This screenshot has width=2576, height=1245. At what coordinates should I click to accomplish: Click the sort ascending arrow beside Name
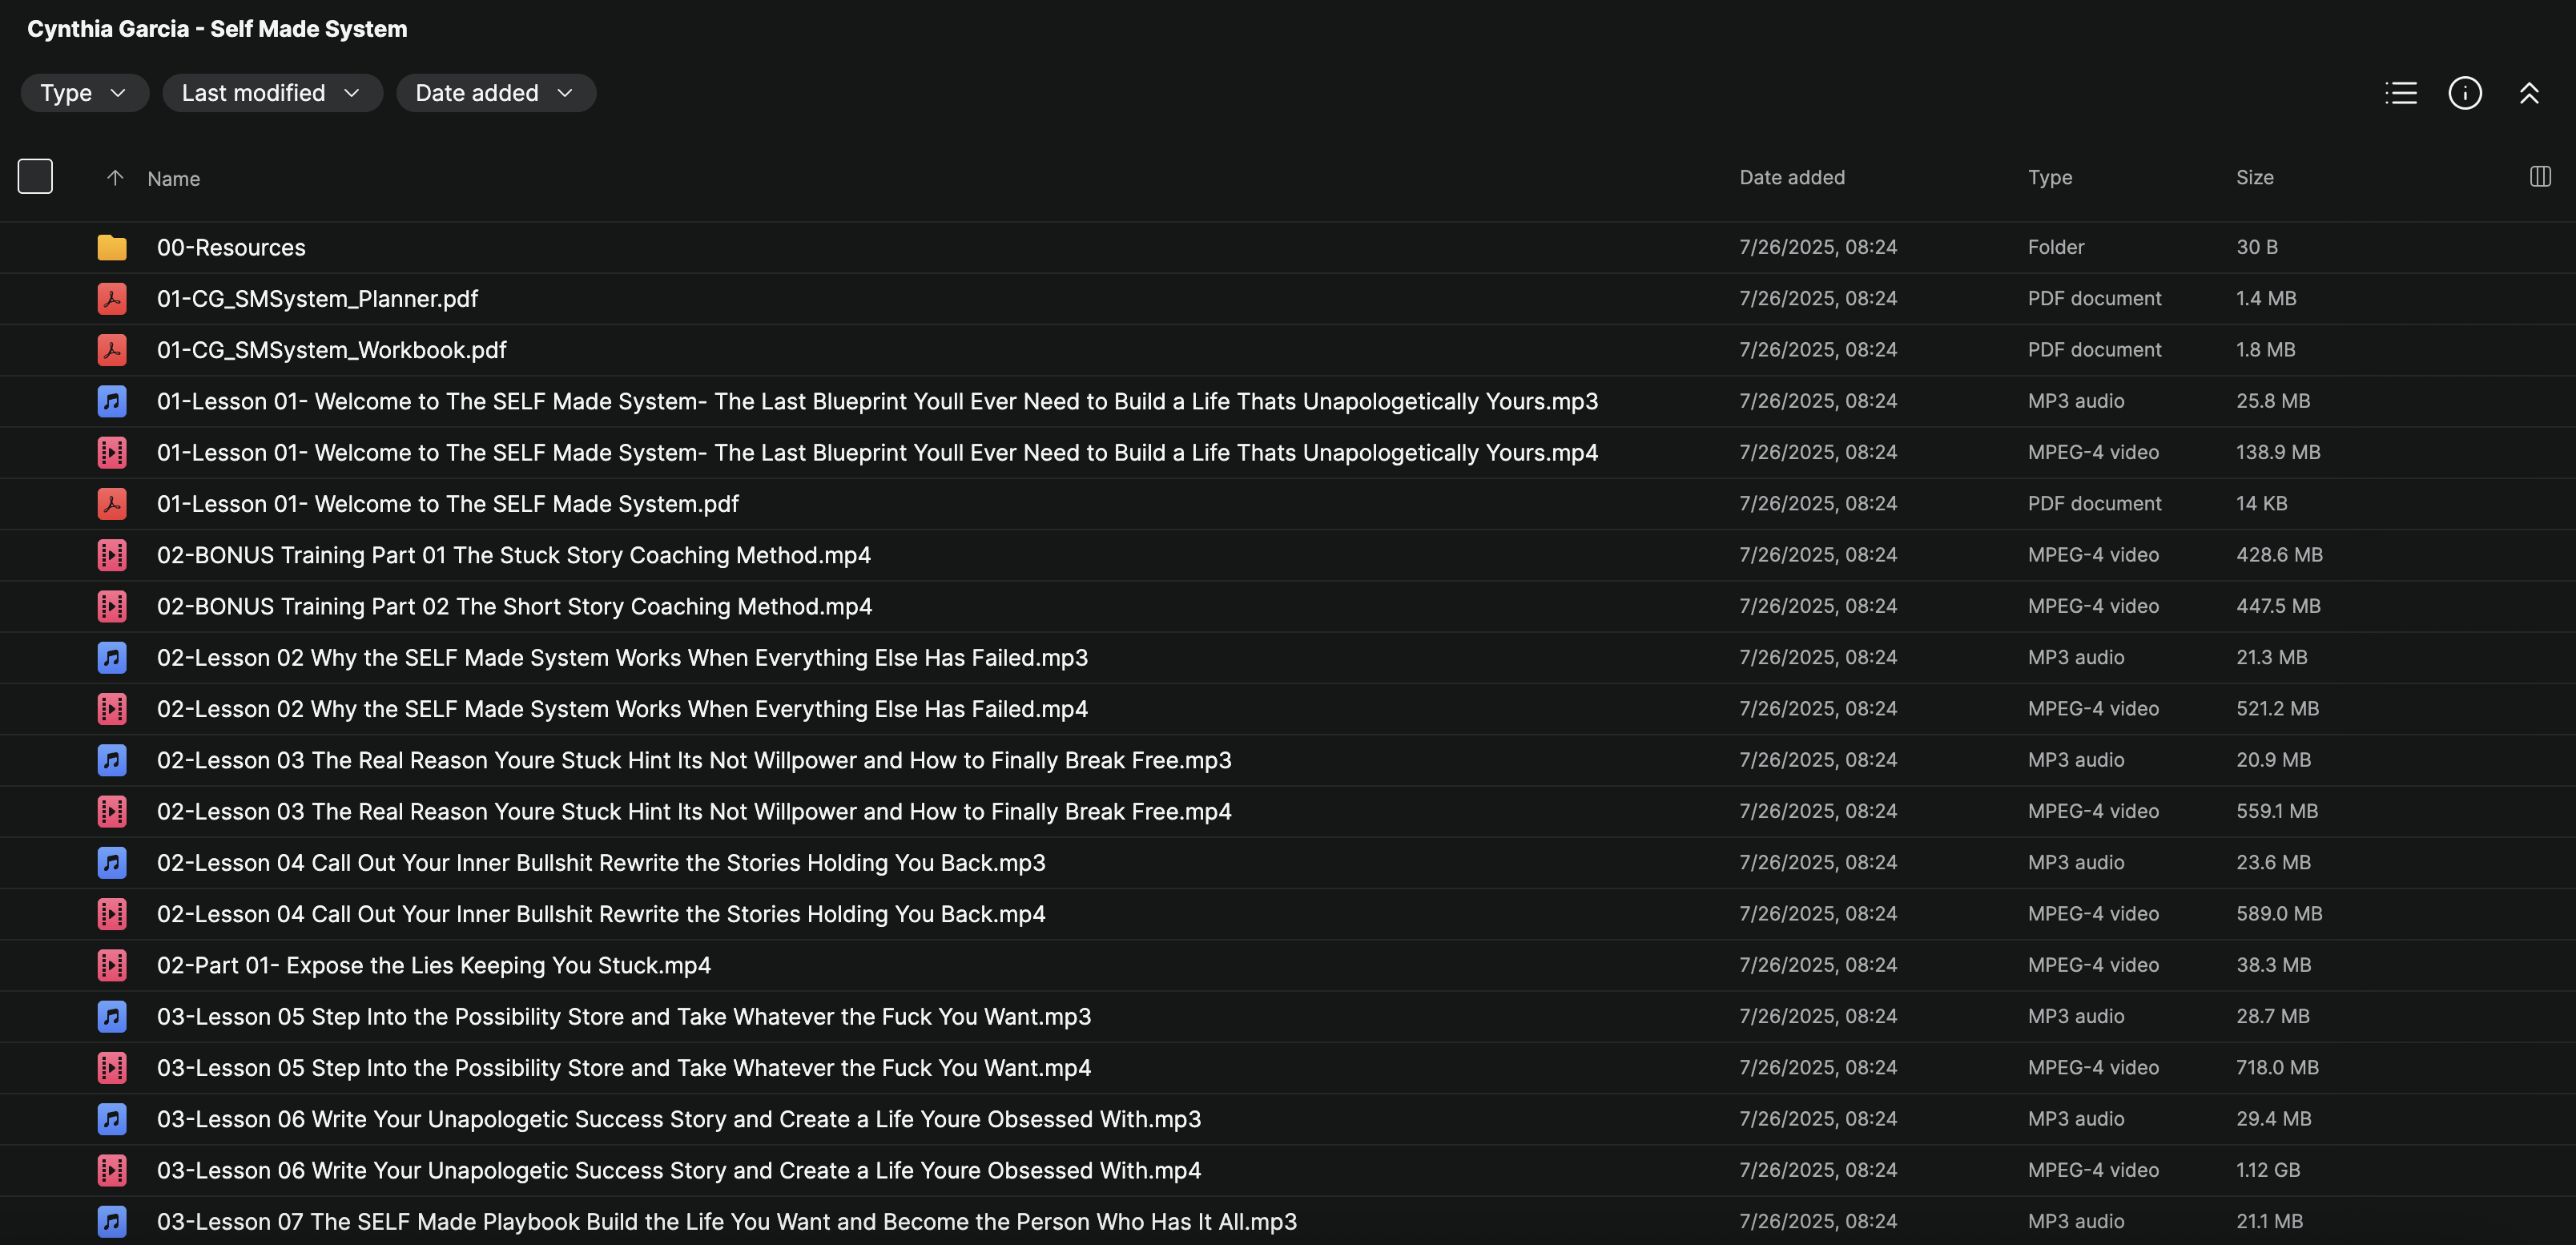115,178
